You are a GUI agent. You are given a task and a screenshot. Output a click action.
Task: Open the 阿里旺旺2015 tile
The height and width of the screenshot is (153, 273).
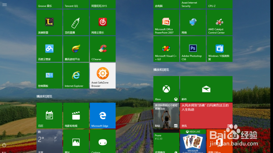pos(103,4)
